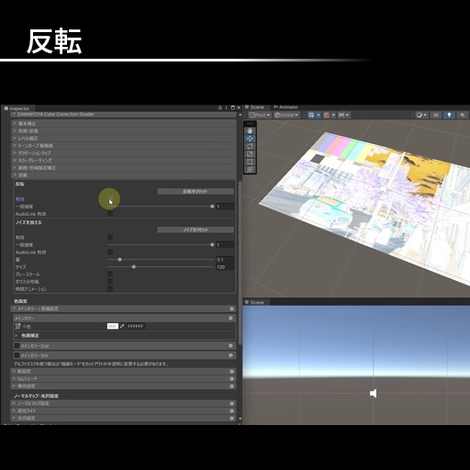Toggle the 反転 有効 checkbox

click(x=110, y=199)
